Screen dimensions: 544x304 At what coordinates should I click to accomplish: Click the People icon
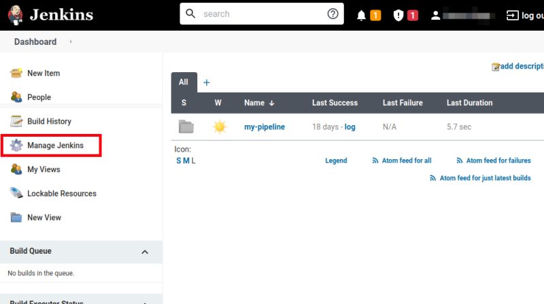point(16,97)
